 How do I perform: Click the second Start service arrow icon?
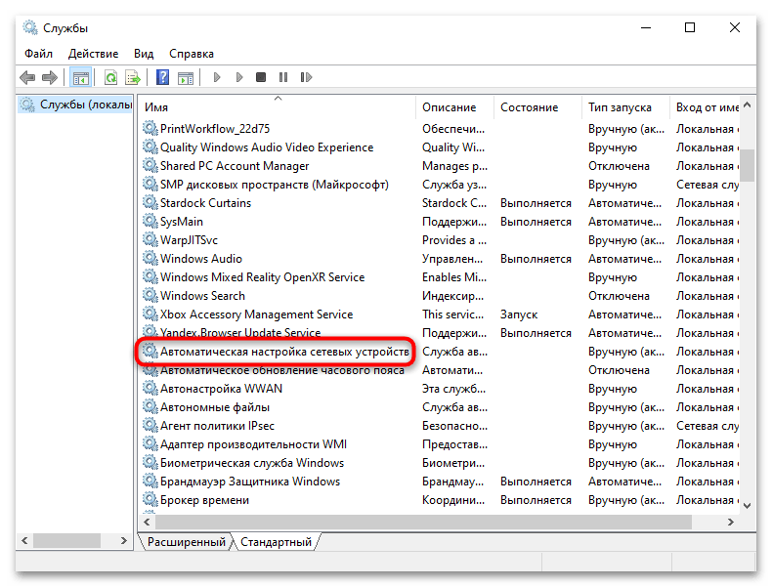click(x=239, y=77)
